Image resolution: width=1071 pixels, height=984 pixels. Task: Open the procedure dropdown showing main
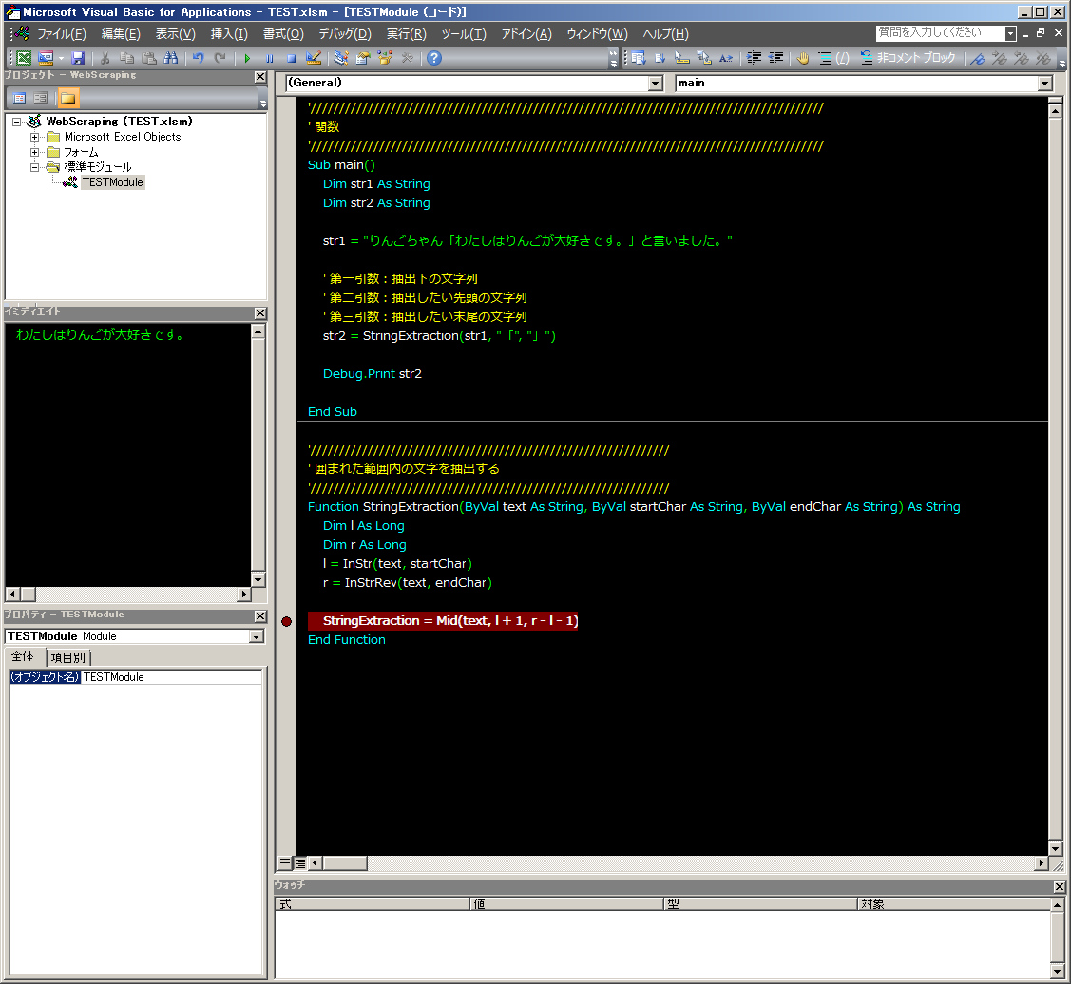[1044, 83]
